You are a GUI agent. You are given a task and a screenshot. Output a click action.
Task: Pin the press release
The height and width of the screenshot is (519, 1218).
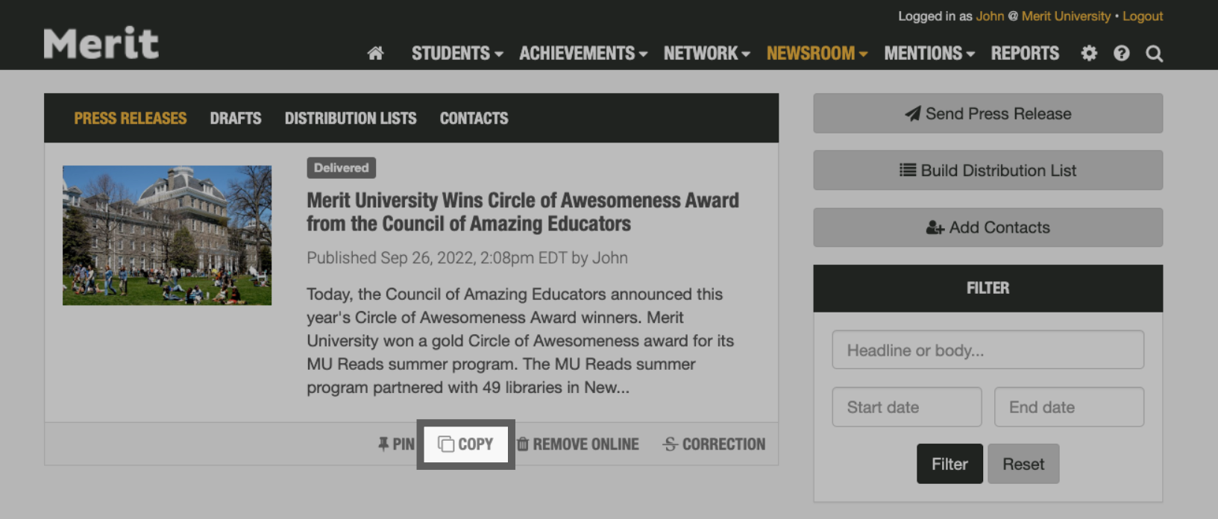pos(396,444)
